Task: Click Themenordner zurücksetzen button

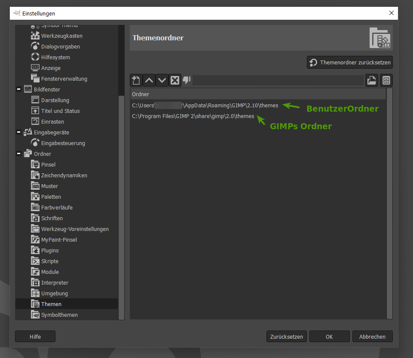Action: click(350, 62)
